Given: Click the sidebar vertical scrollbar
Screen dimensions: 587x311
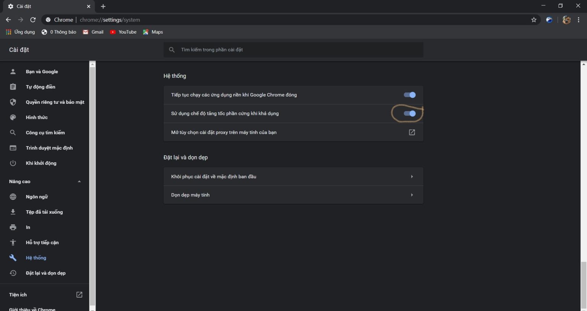Looking at the screenshot, I should point(92,183).
